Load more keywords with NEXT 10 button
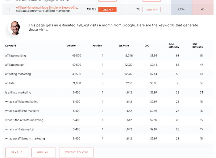Viewport: 216px width, 158px height. [x=17, y=152]
